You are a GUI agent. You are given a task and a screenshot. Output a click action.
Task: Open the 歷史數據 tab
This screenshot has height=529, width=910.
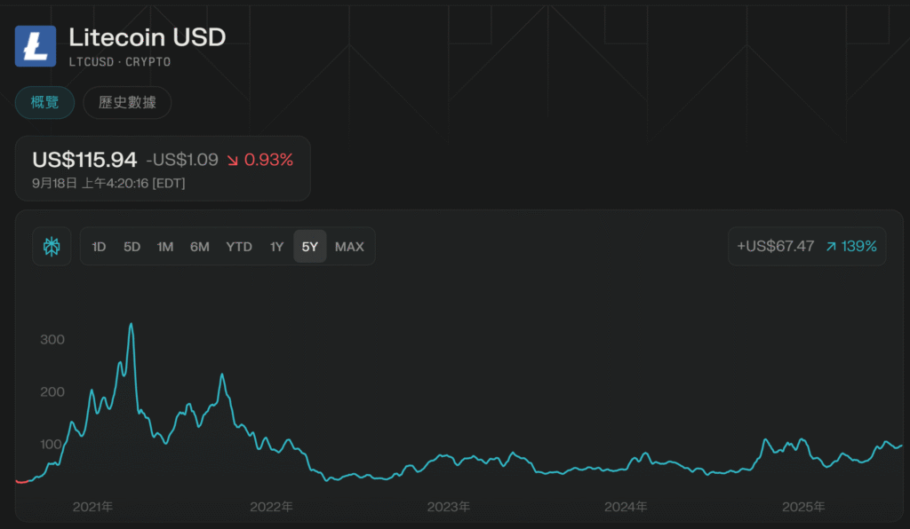pos(127,103)
